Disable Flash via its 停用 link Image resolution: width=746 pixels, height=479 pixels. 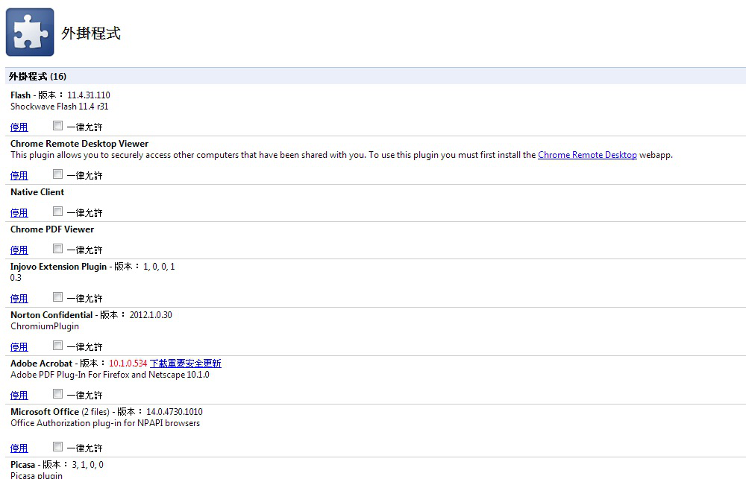point(19,127)
